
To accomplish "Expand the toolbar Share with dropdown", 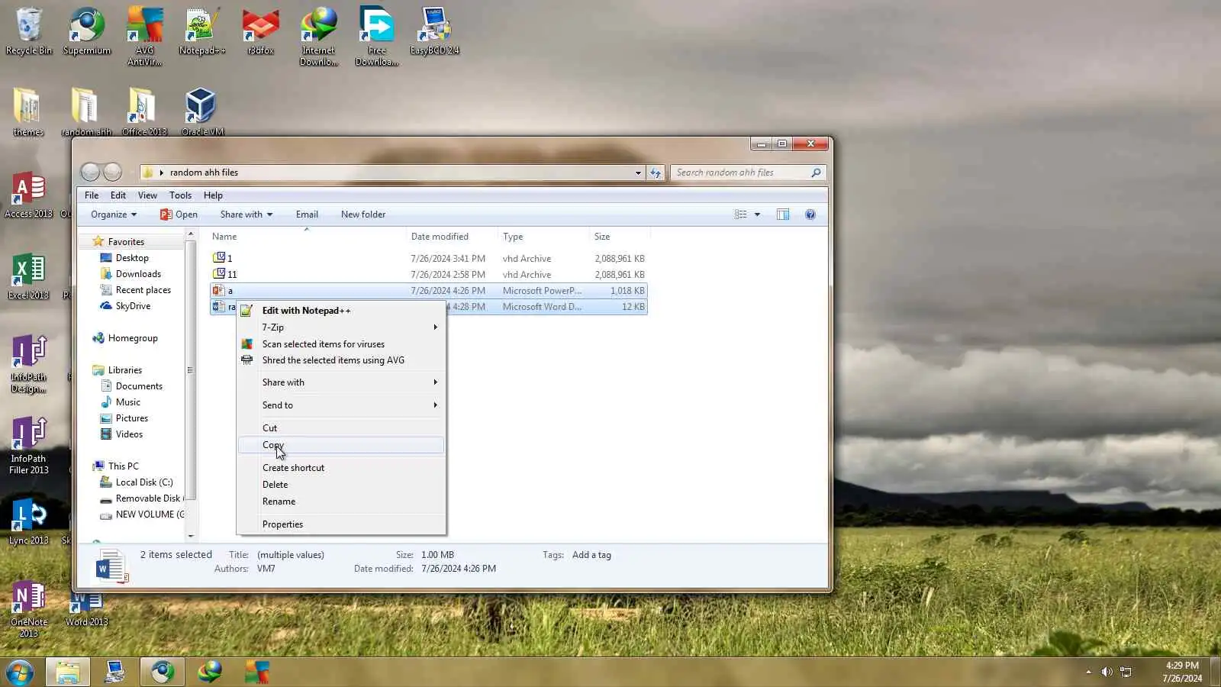I will point(246,214).
